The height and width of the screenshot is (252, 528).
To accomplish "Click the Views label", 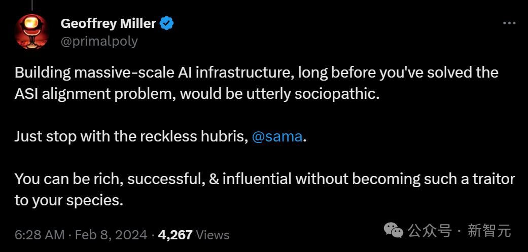I will tap(213, 235).
